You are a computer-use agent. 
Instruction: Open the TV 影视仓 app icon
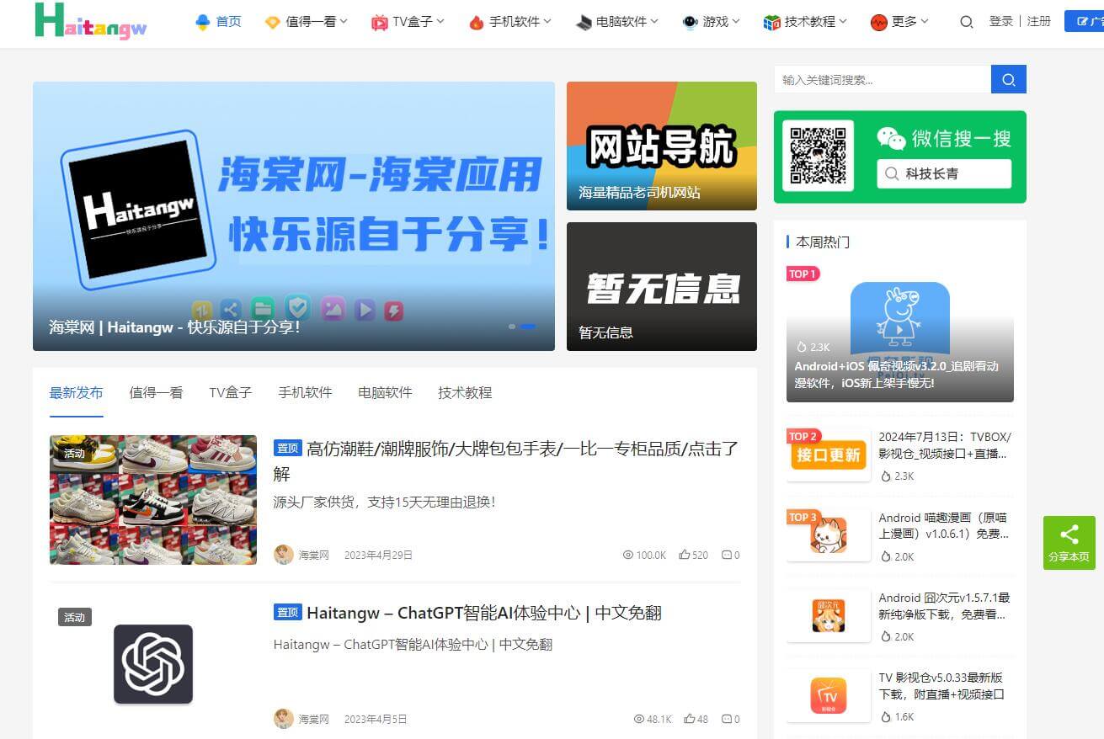[828, 696]
